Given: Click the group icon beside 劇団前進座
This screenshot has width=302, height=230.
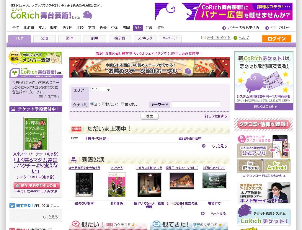Looking at the screenshot, I should tap(181, 139).
